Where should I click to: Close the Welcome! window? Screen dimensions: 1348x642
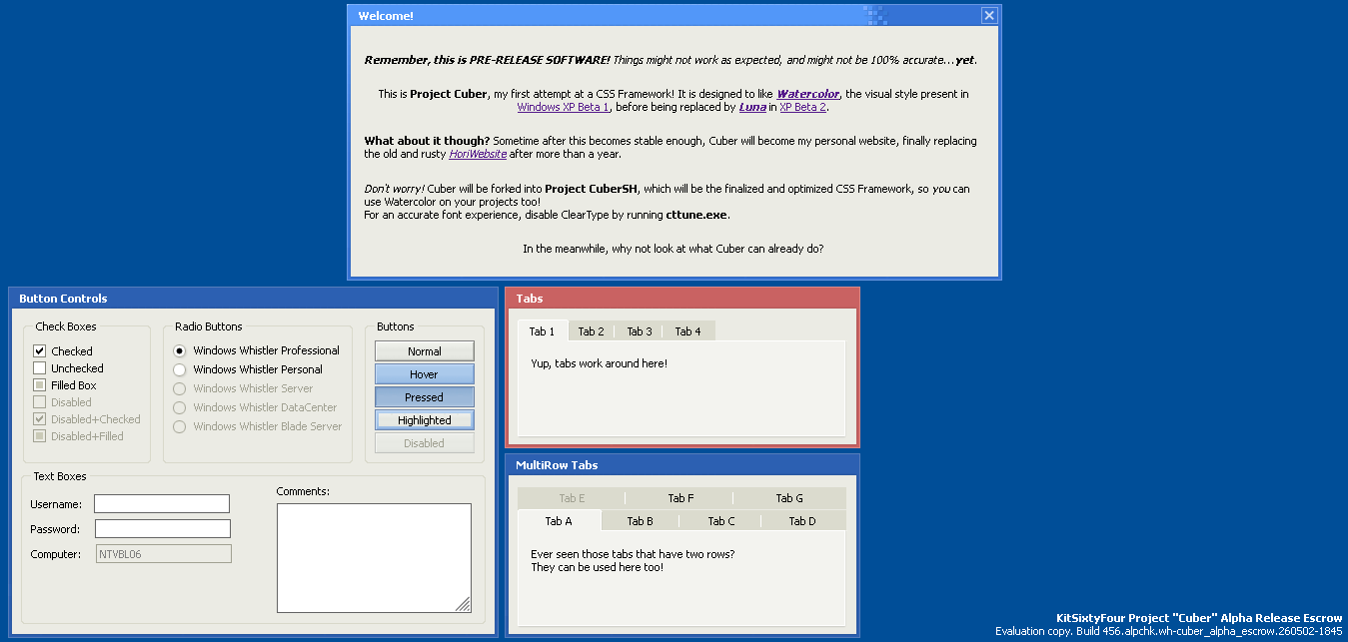(x=989, y=15)
